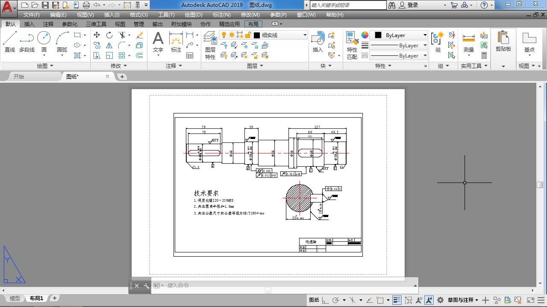
Task: Click the quick calculator icon in 实用工具
Action: tap(484, 55)
